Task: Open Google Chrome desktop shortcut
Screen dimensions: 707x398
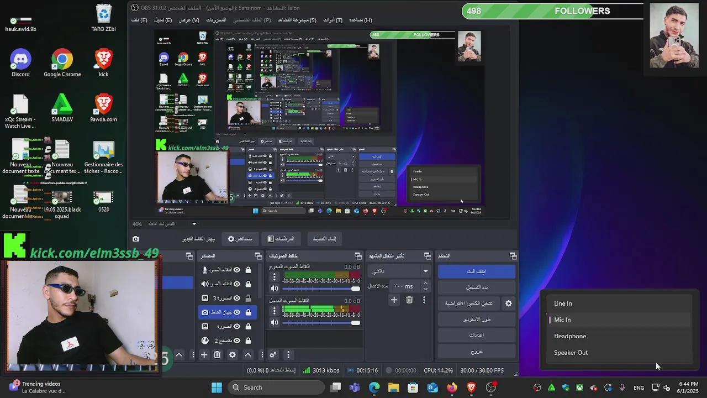Action: click(x=62, y=63)
